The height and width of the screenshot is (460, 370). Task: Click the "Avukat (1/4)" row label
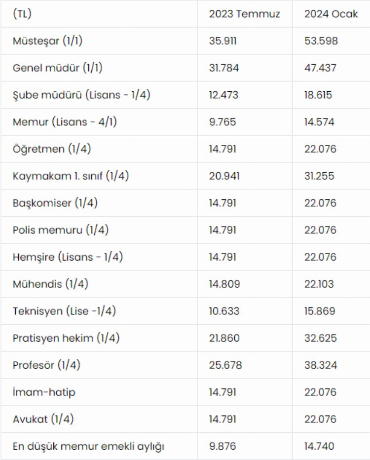coord(43,419)
